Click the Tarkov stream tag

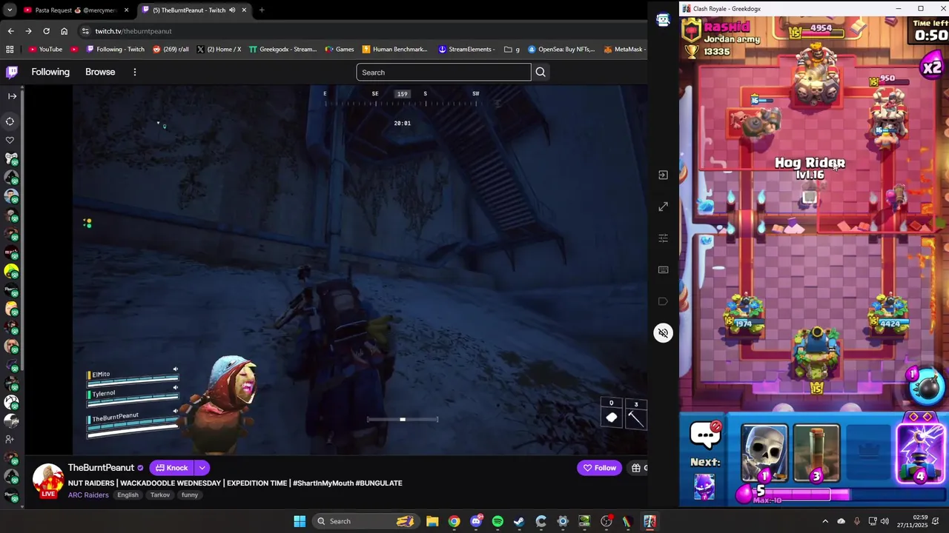160,495
